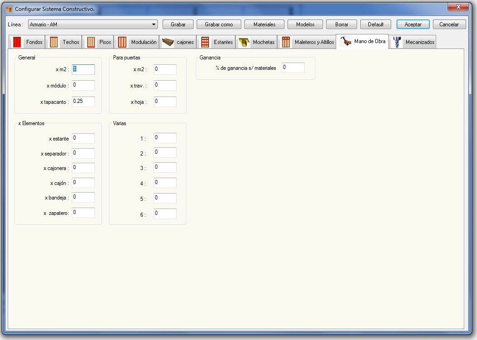Viewport: 477px width, 340px height.
Task: Click the % de ganancia s/ materiales field
Action: [293, 68]
